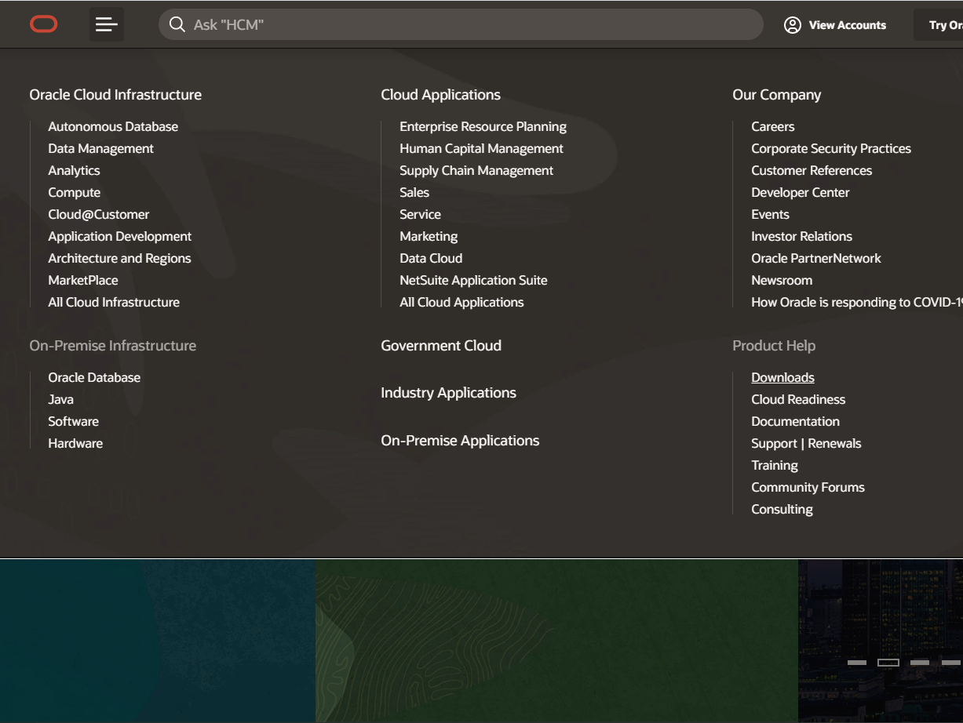This screenshot has width=963, height=723.
Task: Open Product Help heading
Action: pyautogui.click(x=774, y=346)
